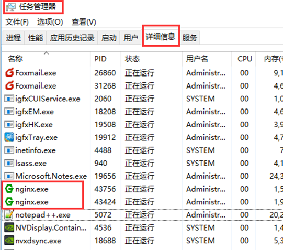Select the nginx.exe icon with PID 43424
Screen dimensions: 283x250
[9, 202]
